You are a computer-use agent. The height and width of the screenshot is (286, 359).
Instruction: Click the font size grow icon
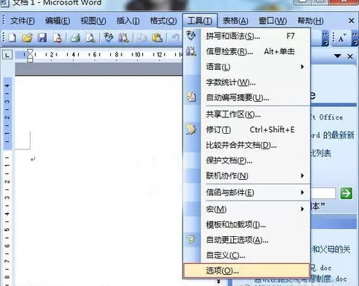[342, 38]
